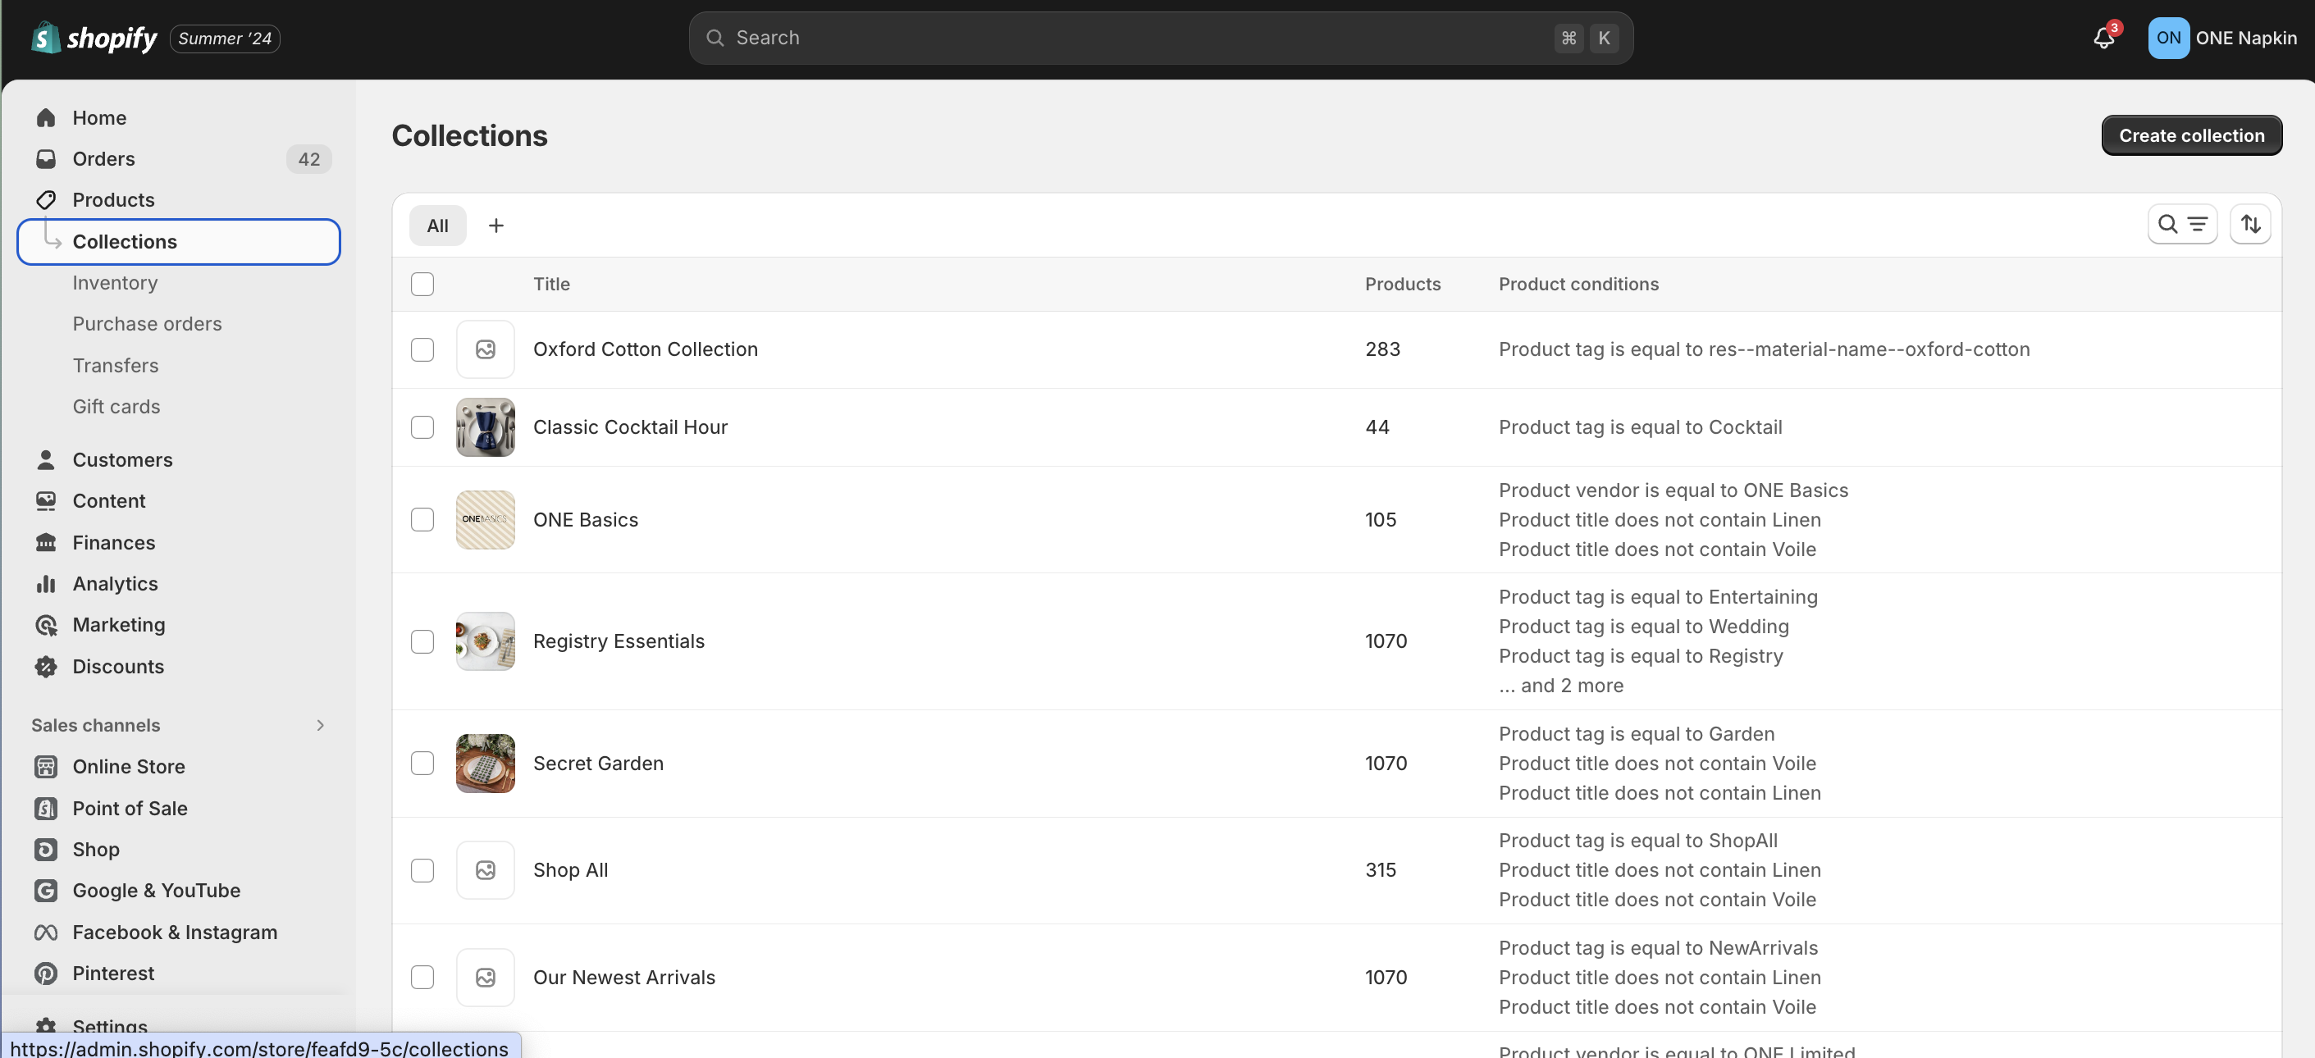This screenshot has height=1058, width=2315.
Task: Open the Customers section
Action: pyautogui.click(x=122, y=460)
